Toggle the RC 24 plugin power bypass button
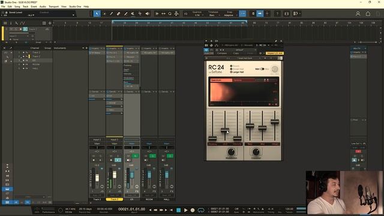 coord(206,50)
